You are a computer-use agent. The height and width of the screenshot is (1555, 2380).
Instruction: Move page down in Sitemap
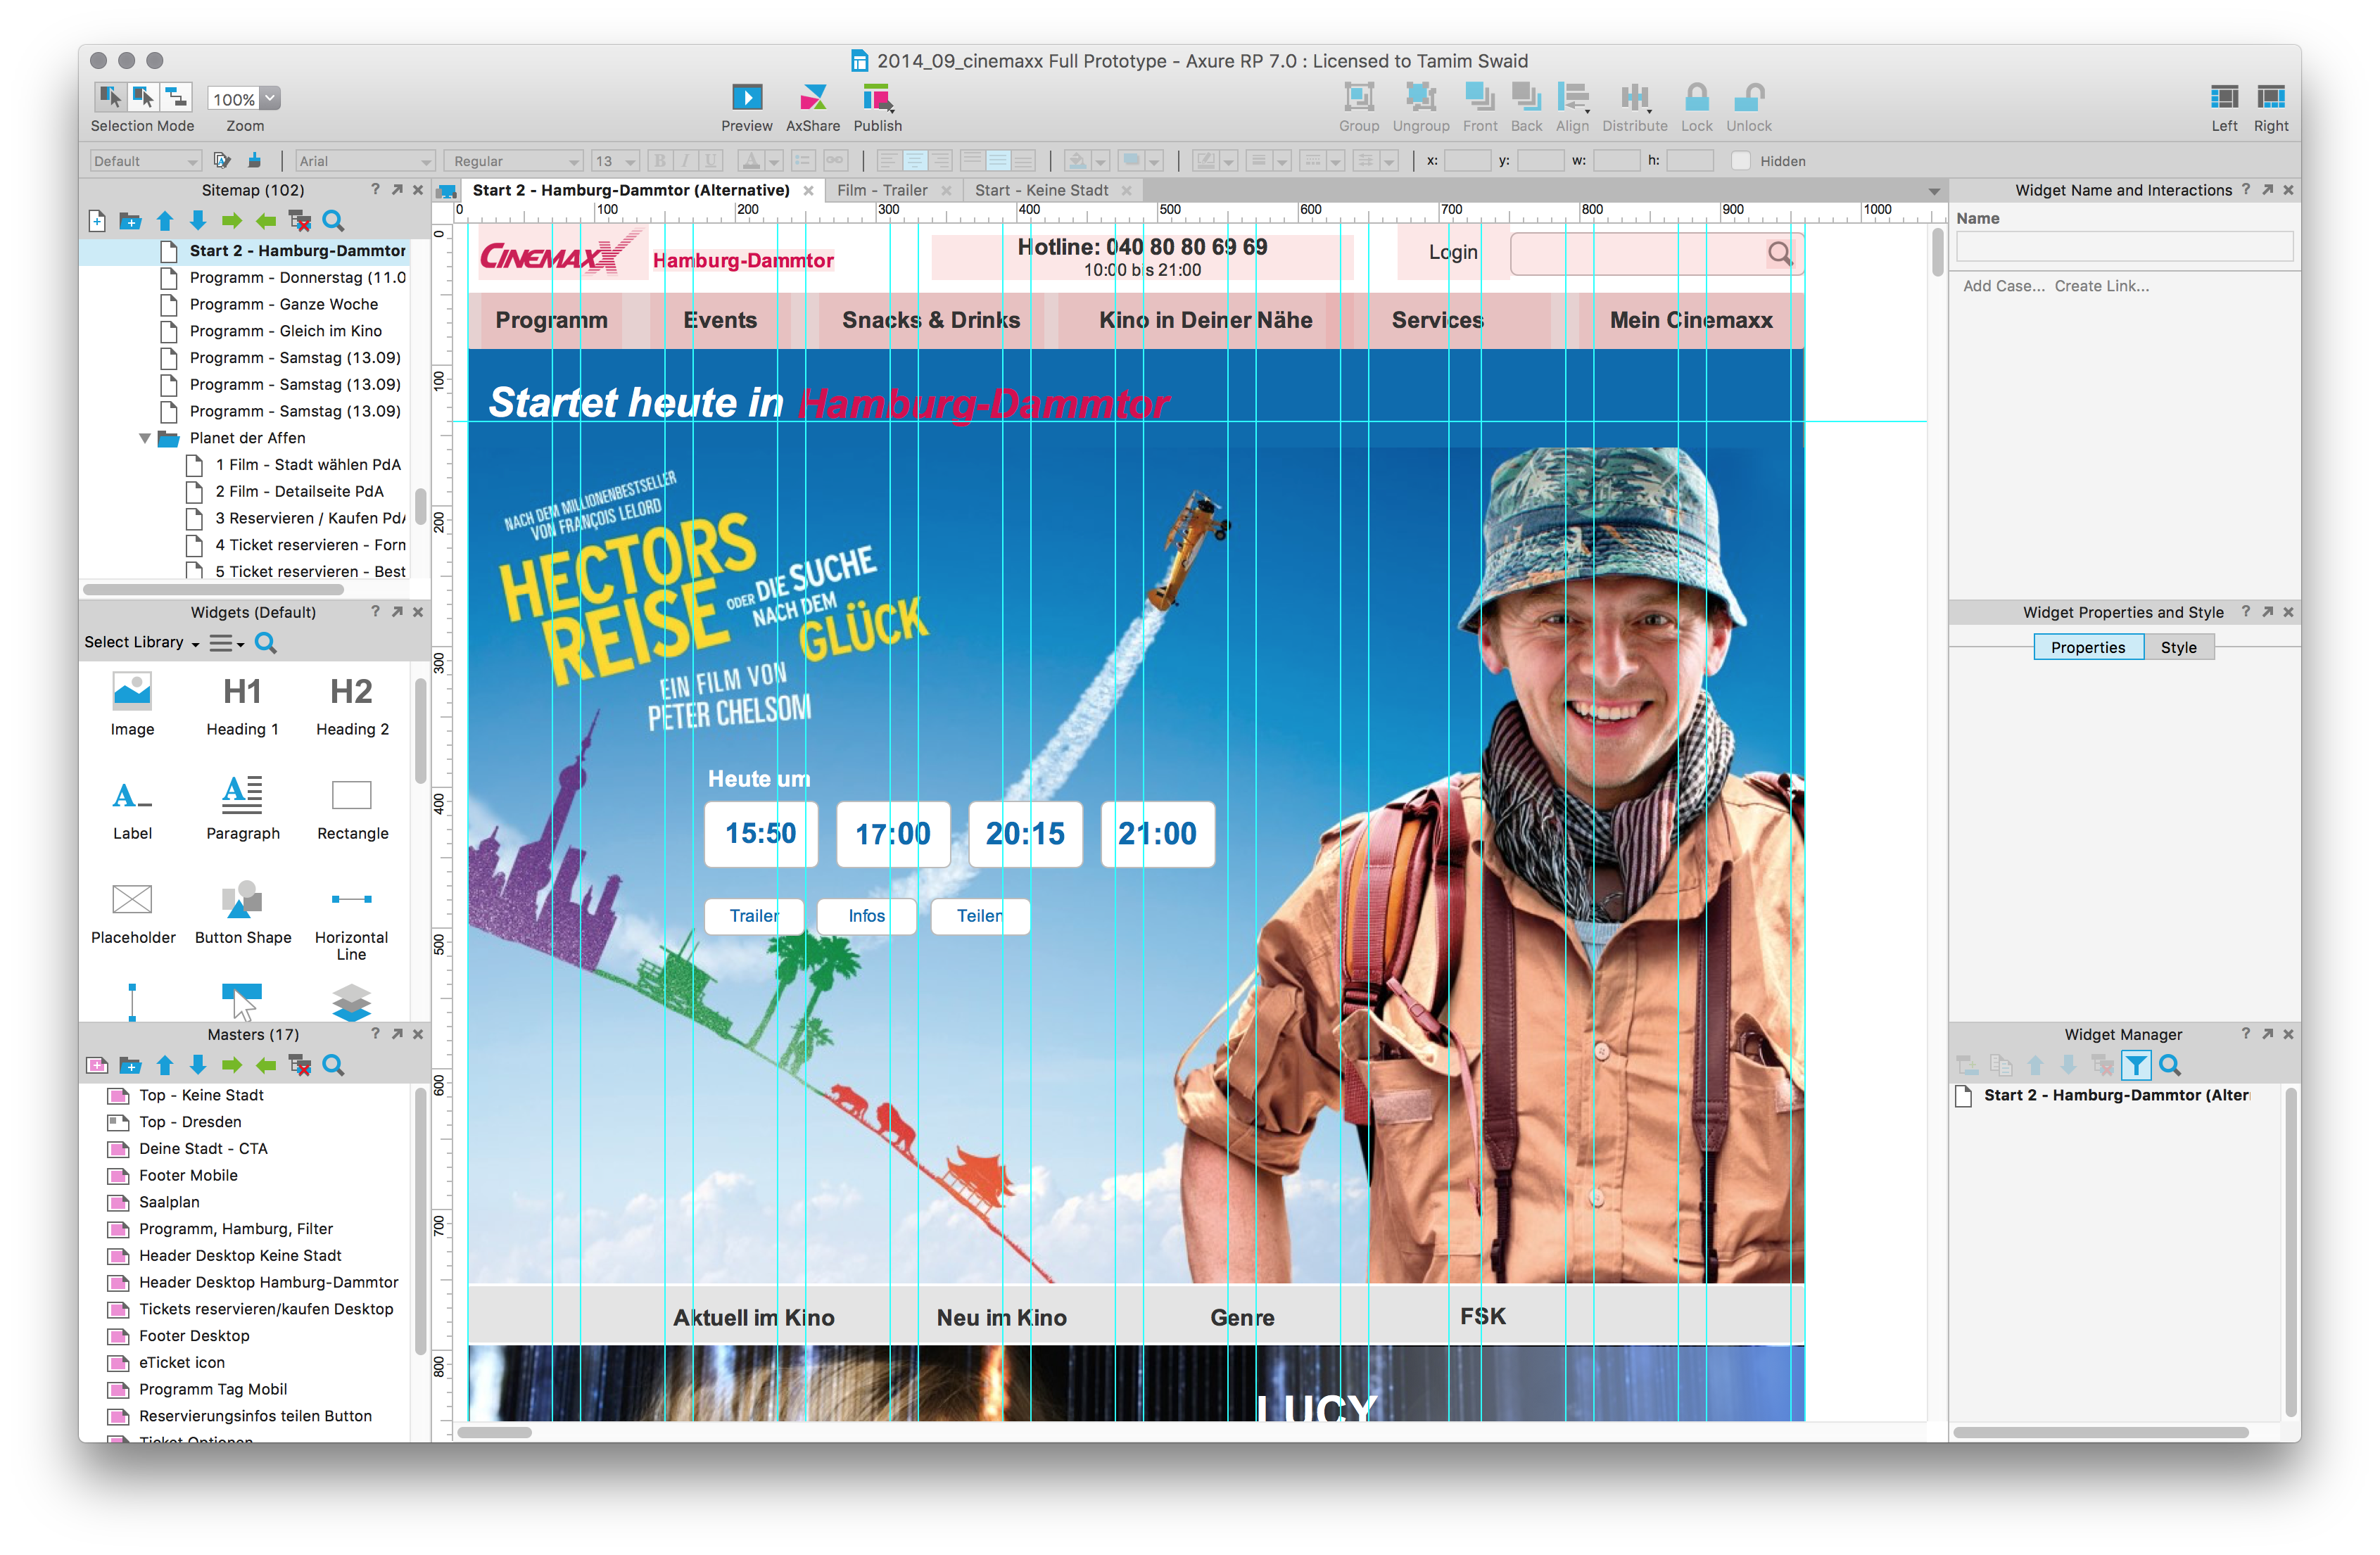click(x=198, y=221)
